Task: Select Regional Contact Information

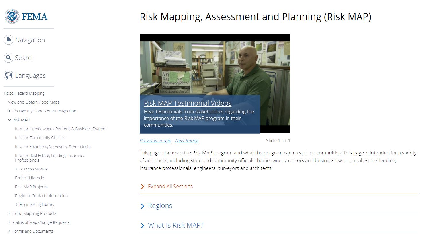Action: click(x=41, y=196)
